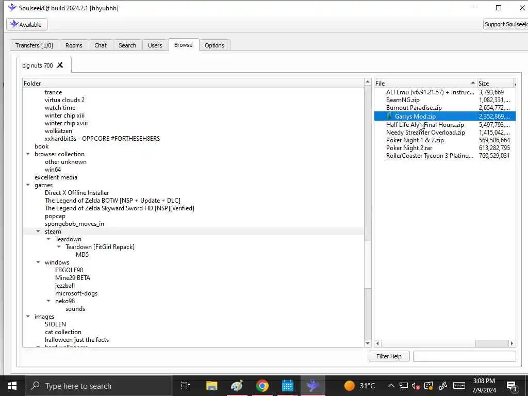Open File Explorer from the taskbar
Screen dimensions: 528x396
(212, 386)
